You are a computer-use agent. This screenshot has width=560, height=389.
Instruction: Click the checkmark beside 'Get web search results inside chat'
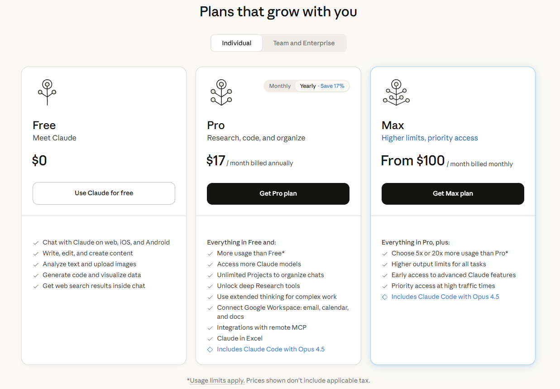click(36, 286)
